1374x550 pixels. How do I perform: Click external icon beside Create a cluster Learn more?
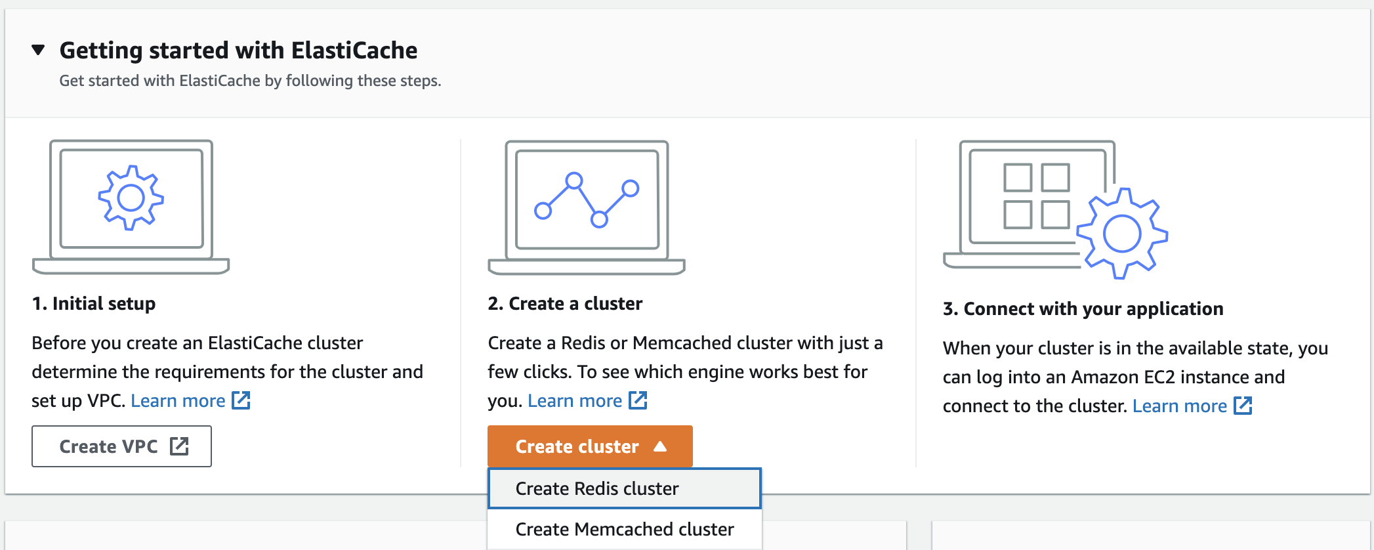click(638, 400)
